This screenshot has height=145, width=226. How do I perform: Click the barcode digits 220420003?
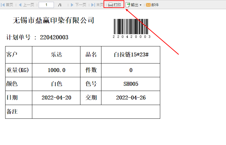pos(132,37)
